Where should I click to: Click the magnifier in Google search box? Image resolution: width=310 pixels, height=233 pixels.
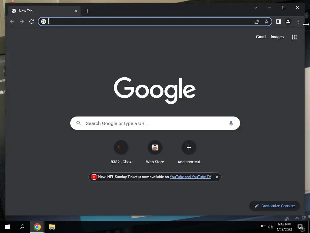[78, 123]
